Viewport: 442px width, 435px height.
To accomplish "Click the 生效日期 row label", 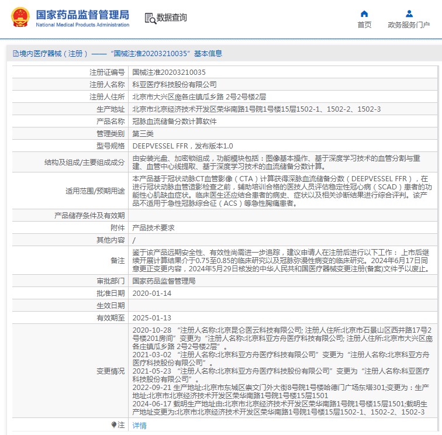I will coord(110,306).
